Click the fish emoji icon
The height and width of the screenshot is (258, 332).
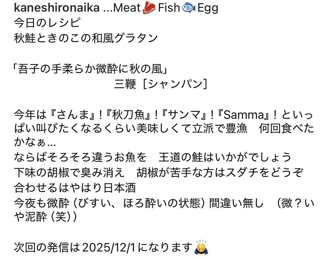[188, 8]
